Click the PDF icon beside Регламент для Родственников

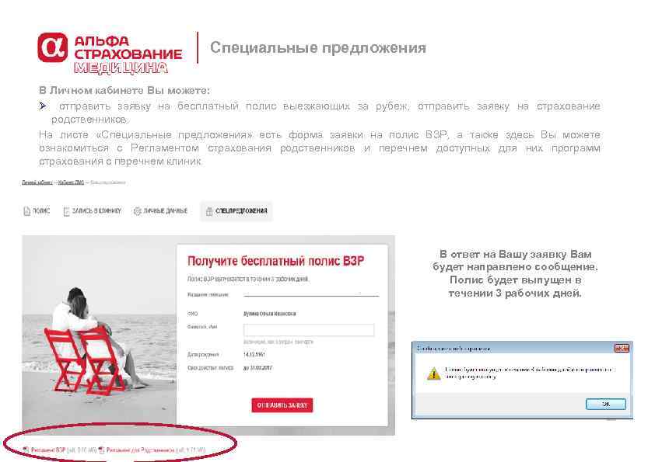101,450
